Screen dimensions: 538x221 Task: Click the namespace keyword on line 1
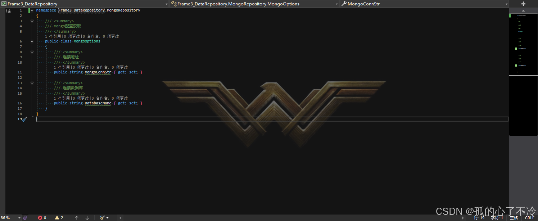point(46,10)
